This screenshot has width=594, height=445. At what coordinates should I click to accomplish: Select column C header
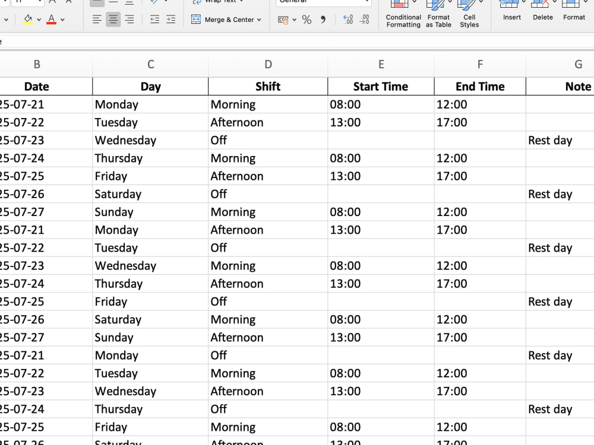[x=150, y=64]
